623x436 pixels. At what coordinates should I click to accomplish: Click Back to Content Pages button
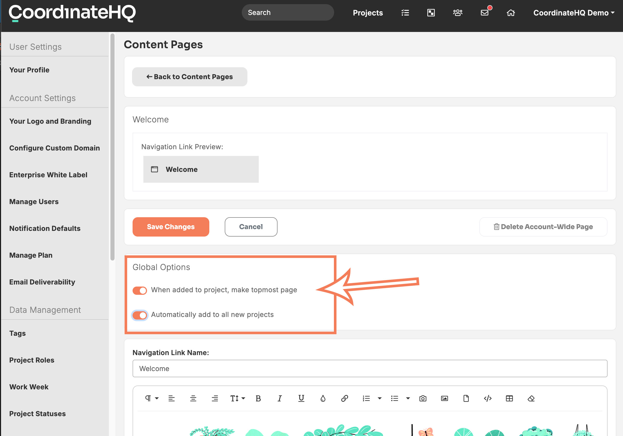point(190,77)
